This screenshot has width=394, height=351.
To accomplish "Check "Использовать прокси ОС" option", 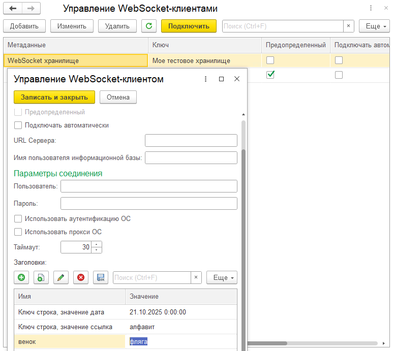I will pyautogui.click(x=18, y=232).
